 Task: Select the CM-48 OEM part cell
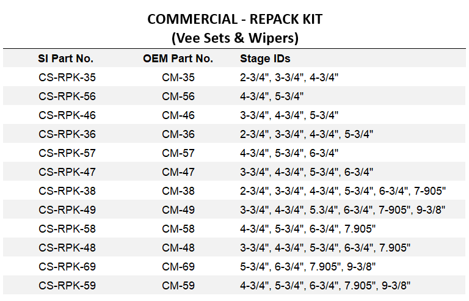[178, 248]
